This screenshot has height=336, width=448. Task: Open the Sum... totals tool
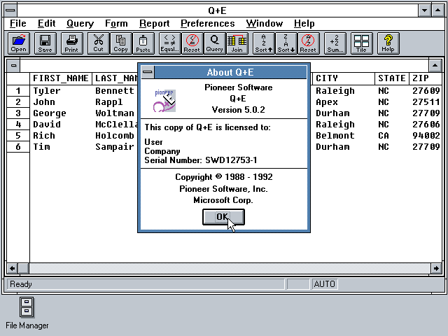pyautogui.click(x=335, y=43)
